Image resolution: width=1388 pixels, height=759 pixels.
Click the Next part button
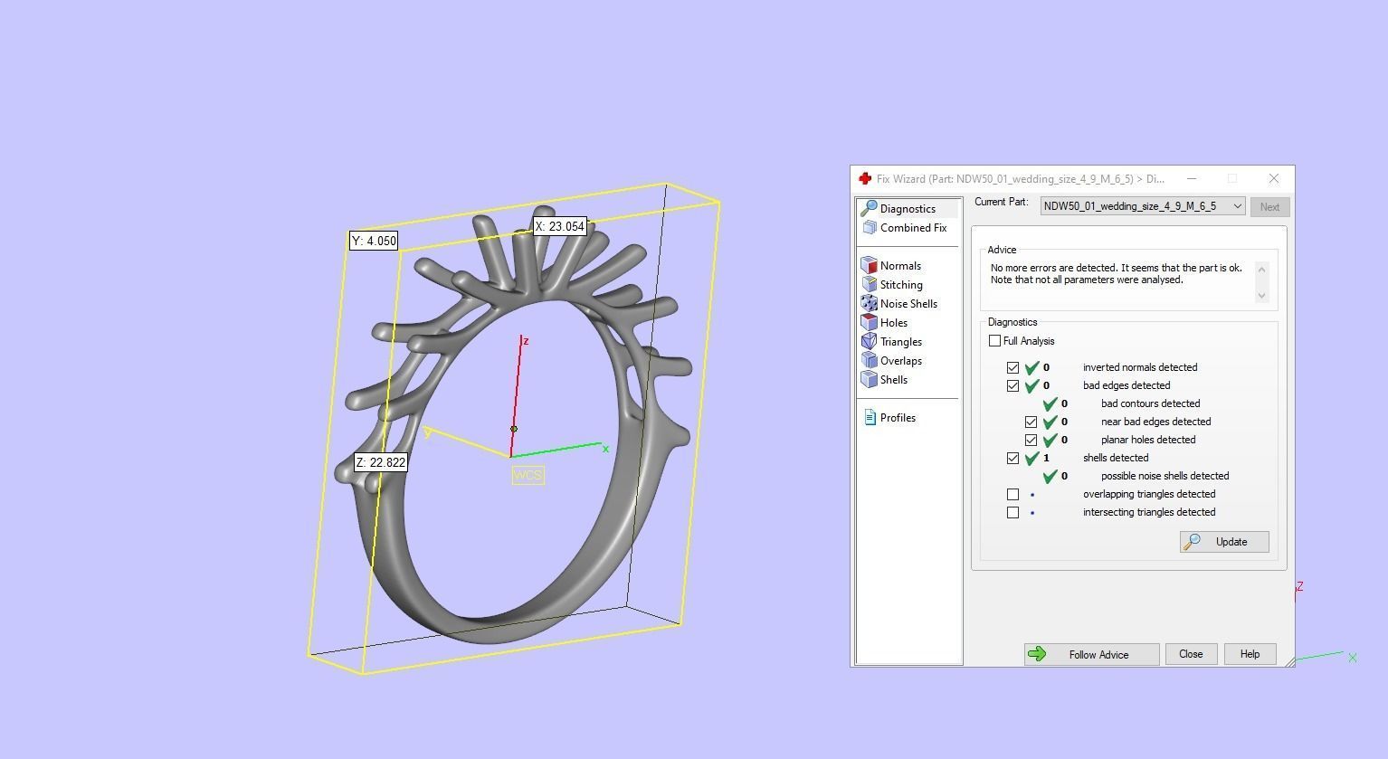click(x=1270, y=206)
